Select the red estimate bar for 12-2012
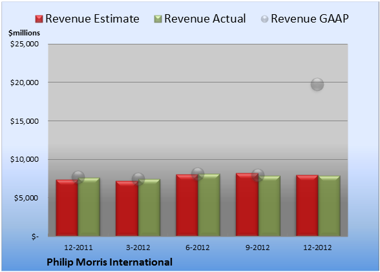The image size is (380, 272). 307,206
